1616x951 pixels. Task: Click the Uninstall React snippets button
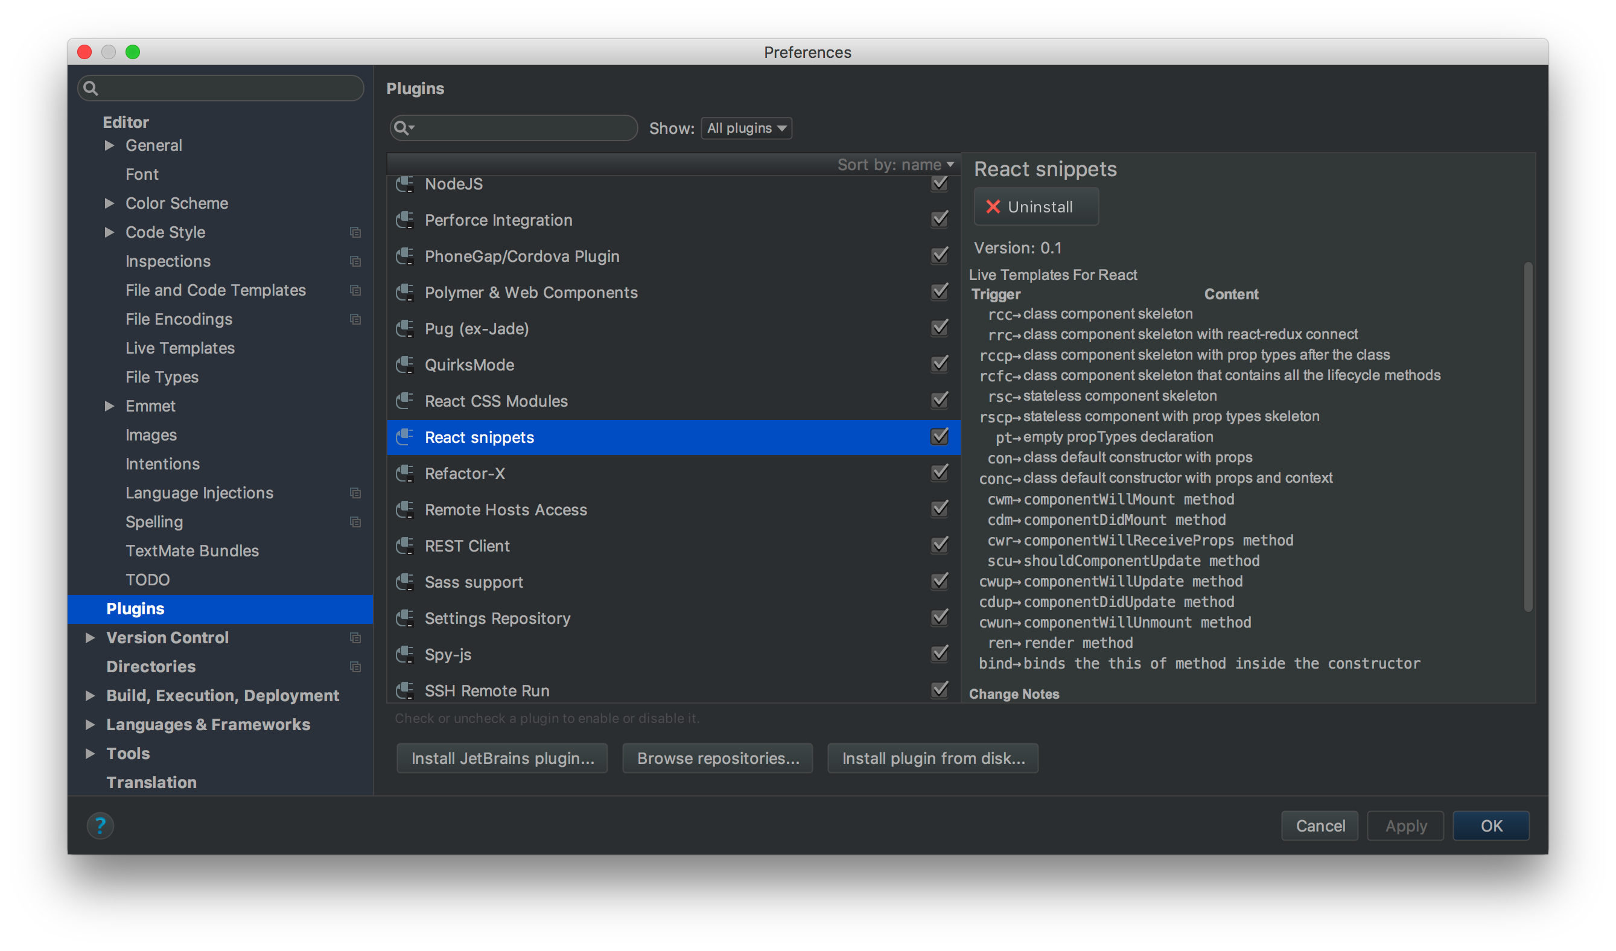point(1032,206)
